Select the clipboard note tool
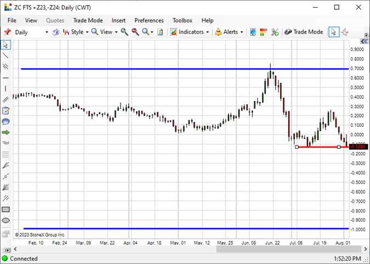The height and width of the screenshot is (264, 370). coord(5,111)
